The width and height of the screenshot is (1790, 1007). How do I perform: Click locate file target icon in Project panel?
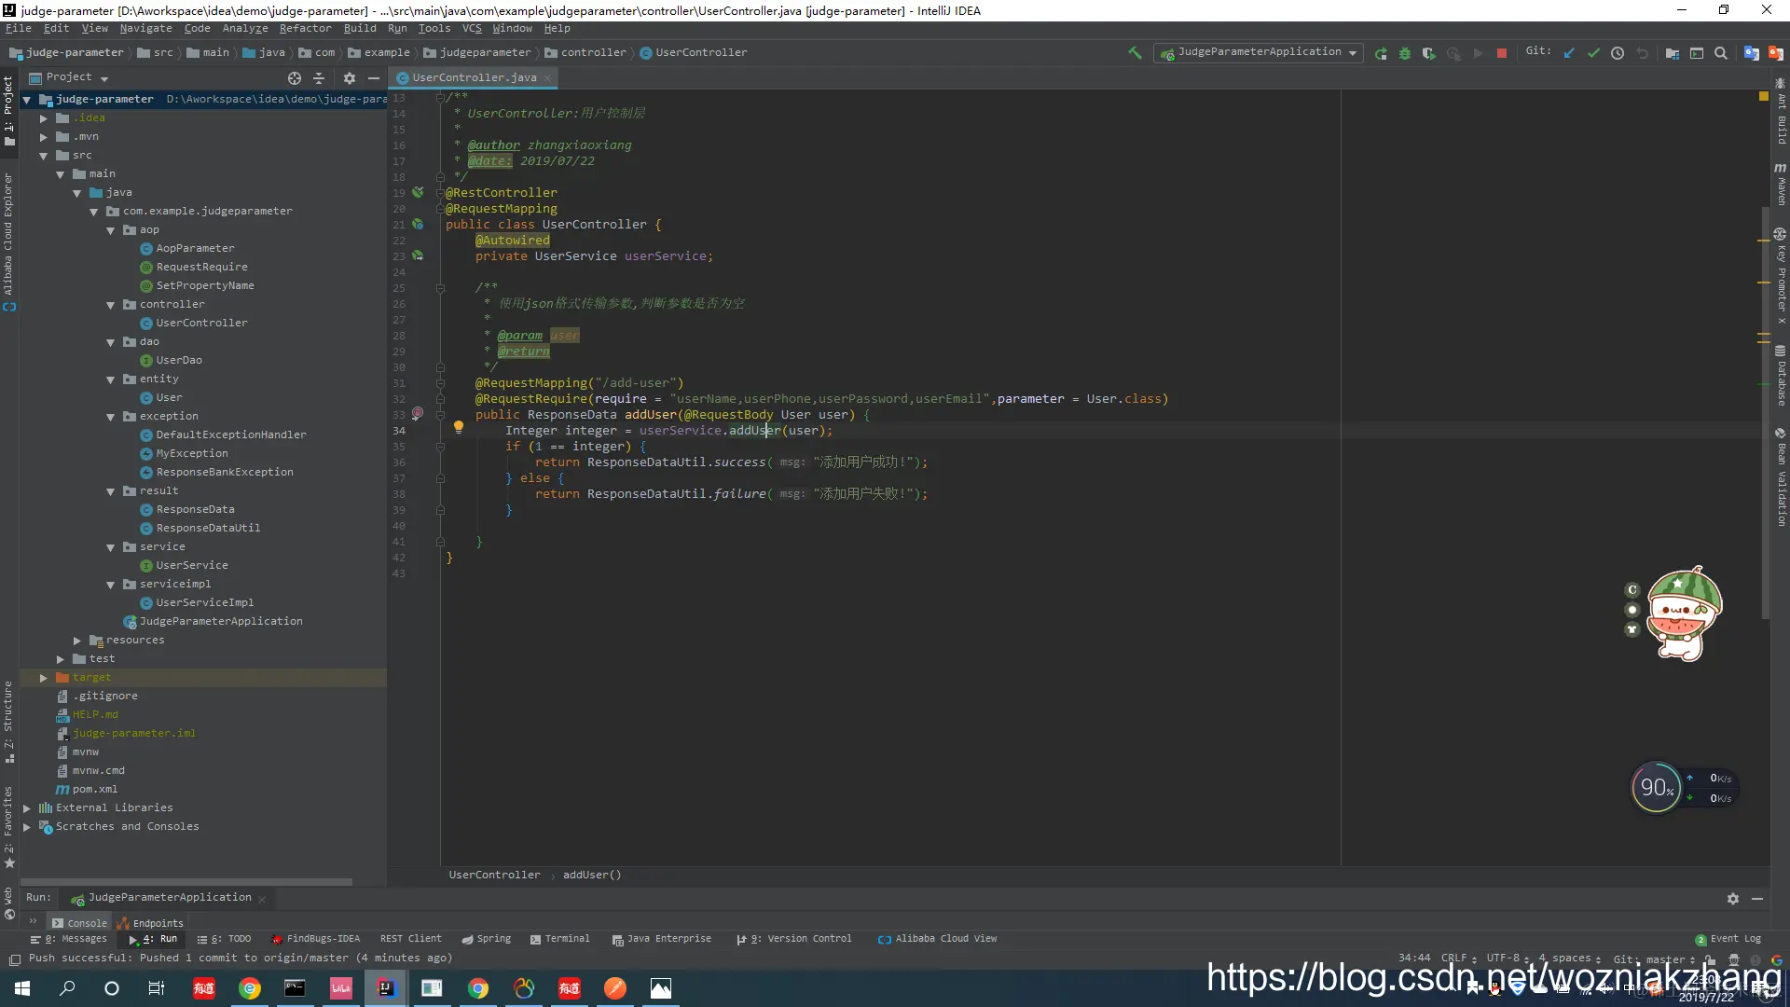coord(295,78)
